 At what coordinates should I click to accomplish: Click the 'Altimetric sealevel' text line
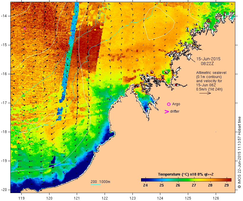(x=211, y=73)
